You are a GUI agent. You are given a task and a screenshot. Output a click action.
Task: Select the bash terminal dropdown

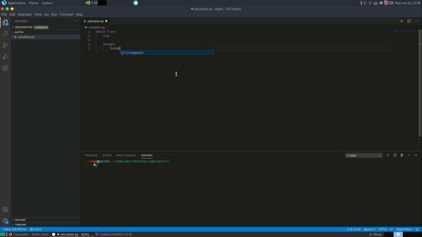pyautogui.click(x=363, y=155)
